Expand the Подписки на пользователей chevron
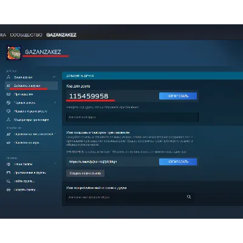Image resolution: width=243 pixels, height=243 pixels. click(55, 134)
